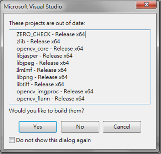Click 'Would you like to build them?' text
Image resolution: width=161 pixels, height=154 pixels.
click(46, 111)
